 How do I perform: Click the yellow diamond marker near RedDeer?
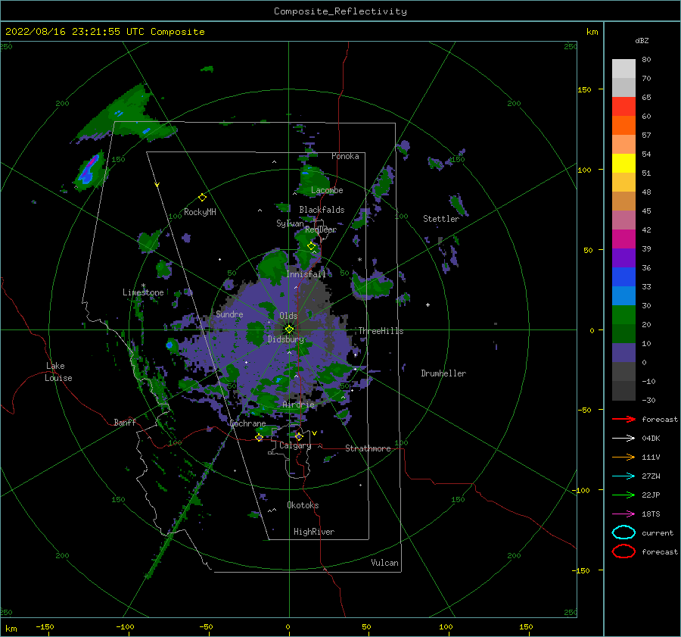(311, 246)
